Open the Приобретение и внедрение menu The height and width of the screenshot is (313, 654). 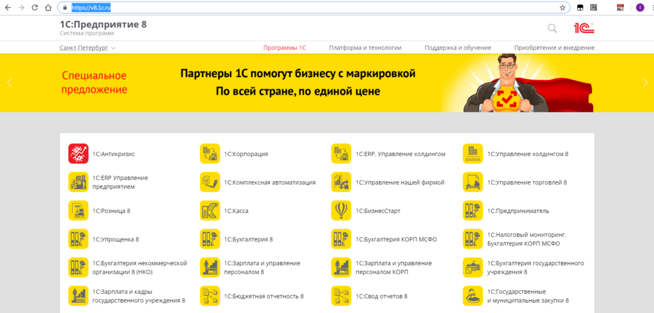(x=554, y=48)
